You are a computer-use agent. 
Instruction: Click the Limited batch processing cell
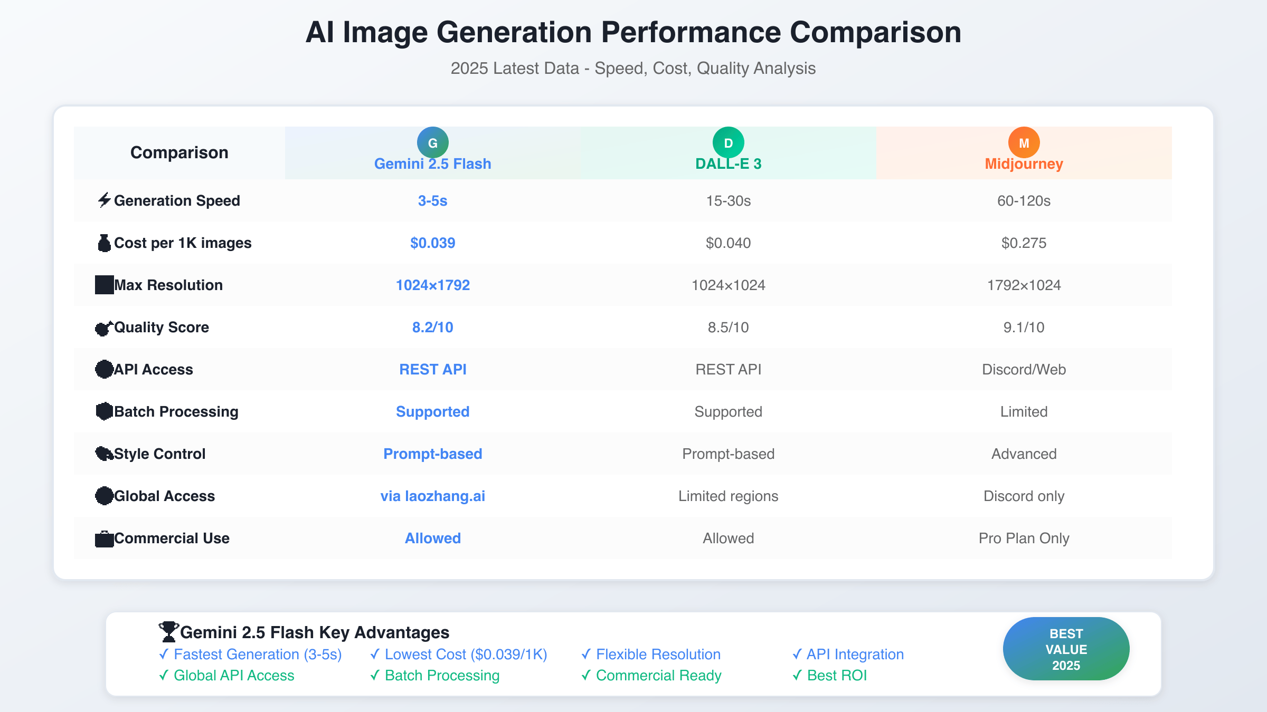tap(1024, 411)
